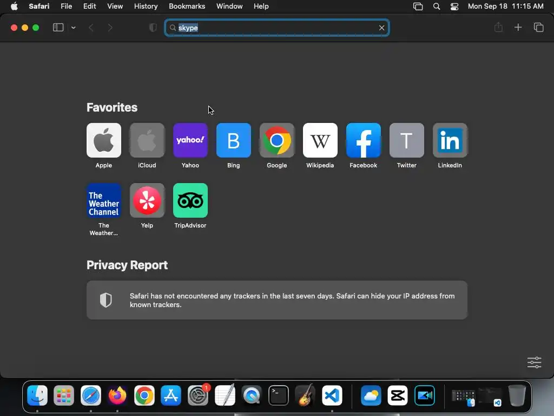Image resolution: width=554 pixels, height=416 pixels.
Task: Open the LinkedIn favorite
Action: 450,140
